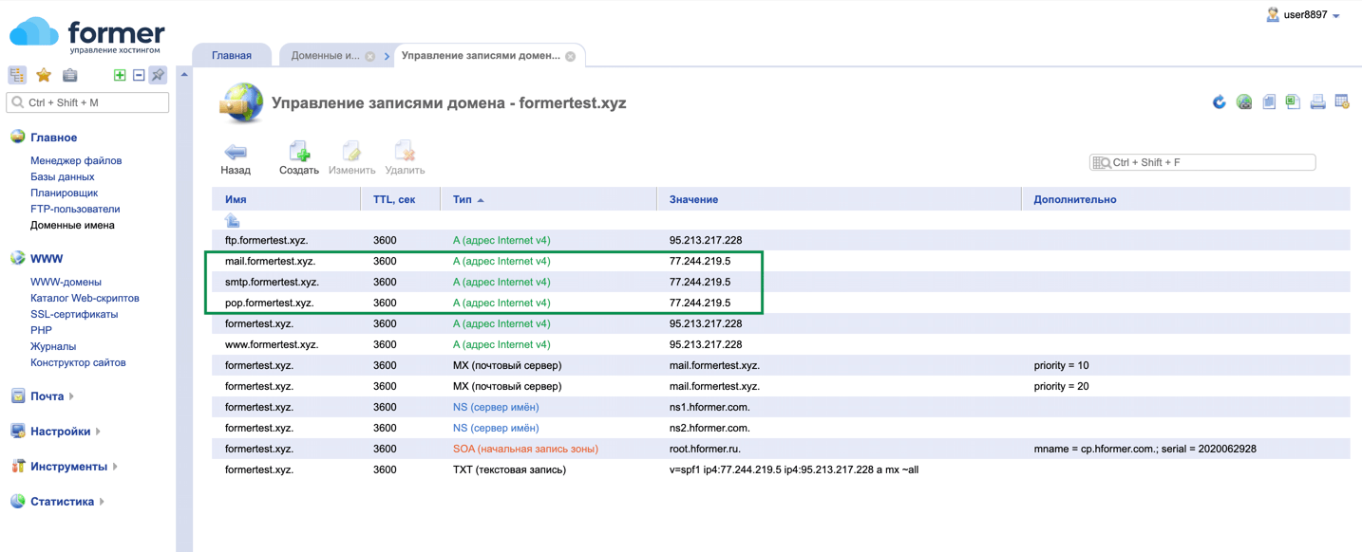Open the Менеджер файлов link
This screenshot has height=552, width=1362.
click(76, 161)
